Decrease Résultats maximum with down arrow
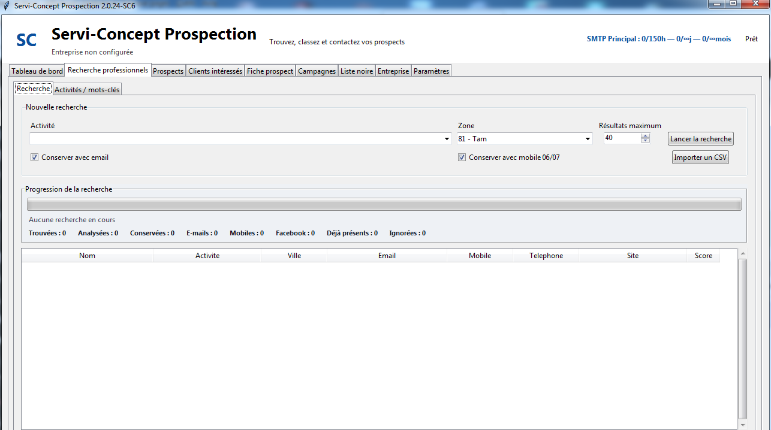The height and width of the screenshot is (430, 771). click(645, 141)
